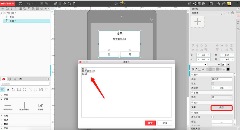Viewport: 240px width, 130px height.
Task: Select the circle shape tool
Action: (25, 89)
